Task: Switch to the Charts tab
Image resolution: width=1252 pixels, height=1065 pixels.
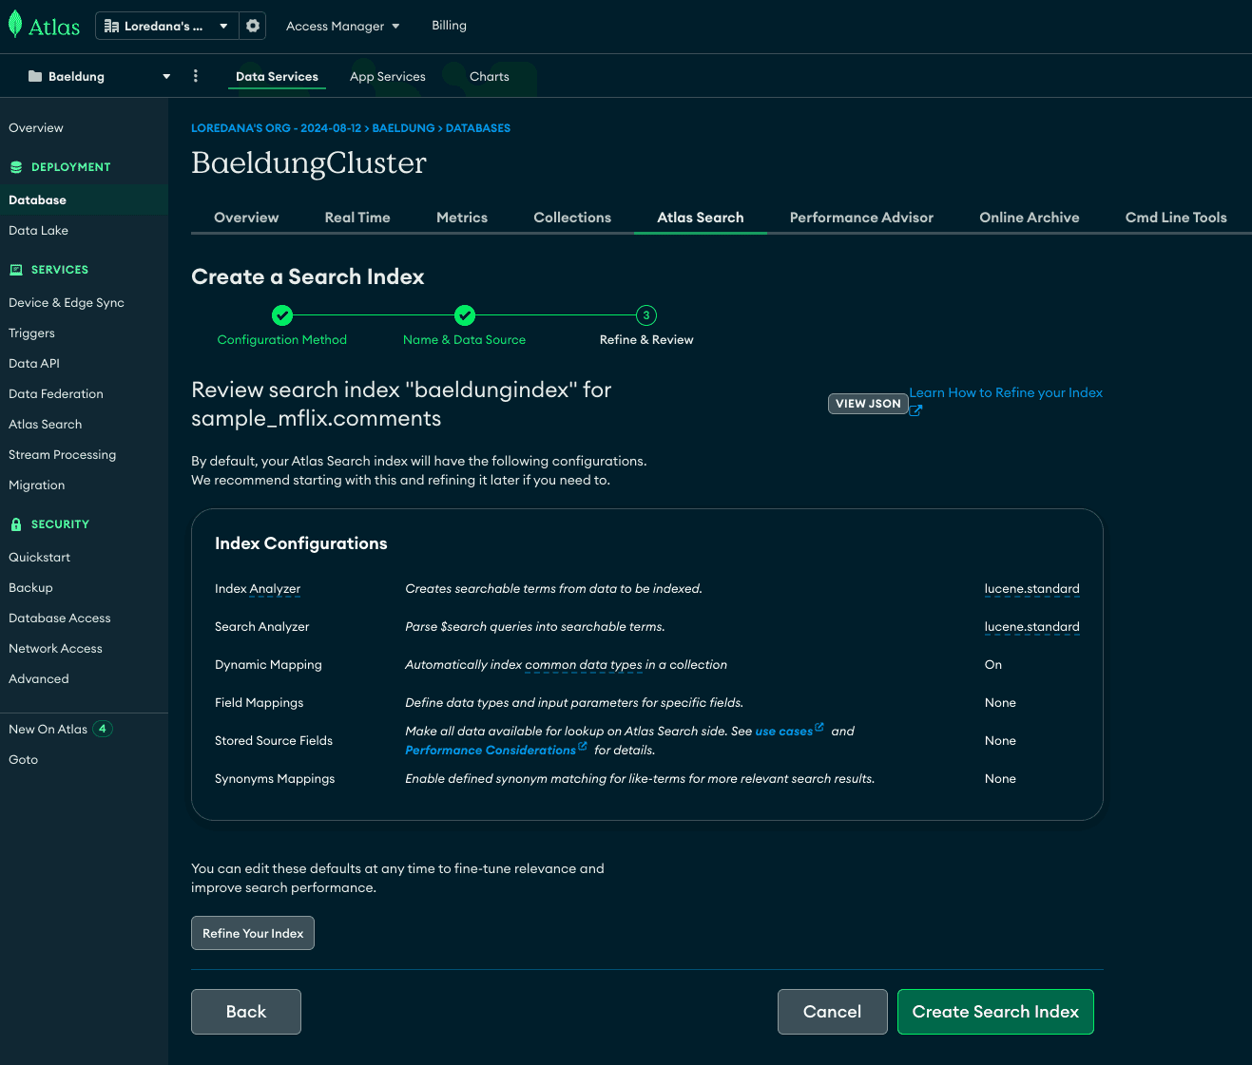Action: coord(490,76)
